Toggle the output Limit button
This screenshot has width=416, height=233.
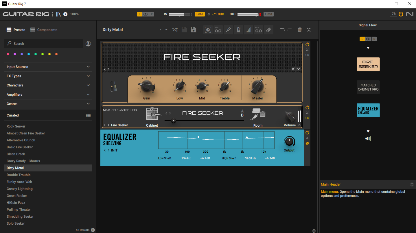(x=268, y=14)
